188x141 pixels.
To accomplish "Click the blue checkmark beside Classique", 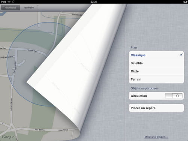I will point(181,55).
